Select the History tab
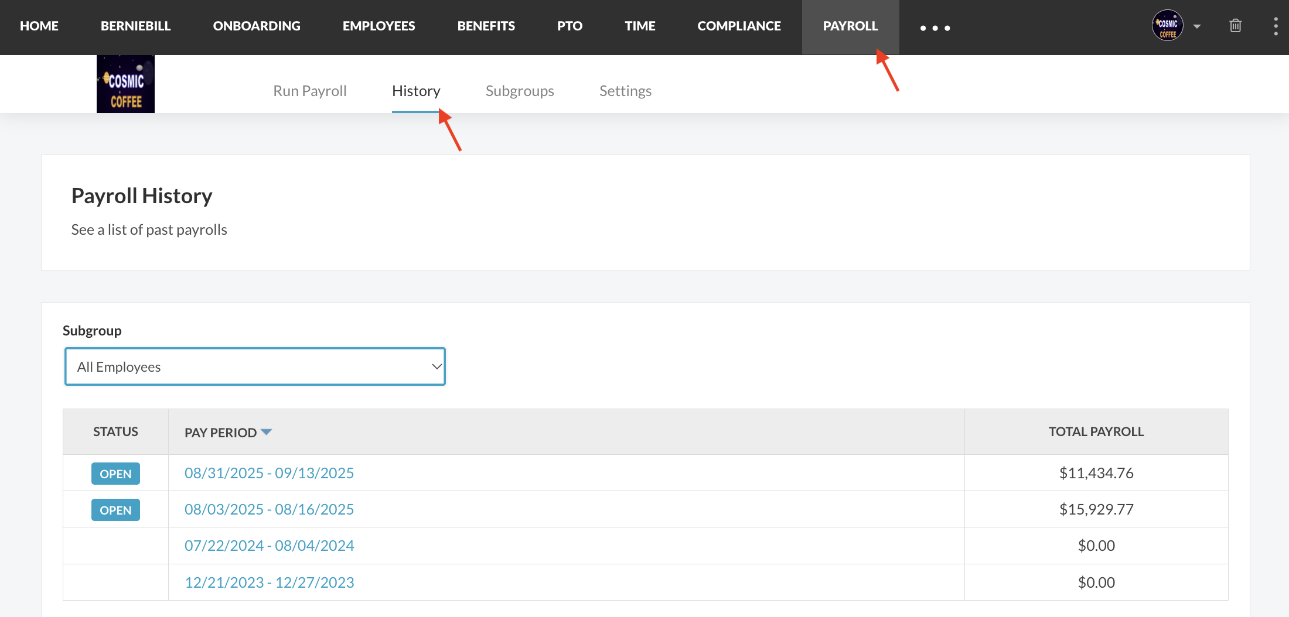 (415, 91)
